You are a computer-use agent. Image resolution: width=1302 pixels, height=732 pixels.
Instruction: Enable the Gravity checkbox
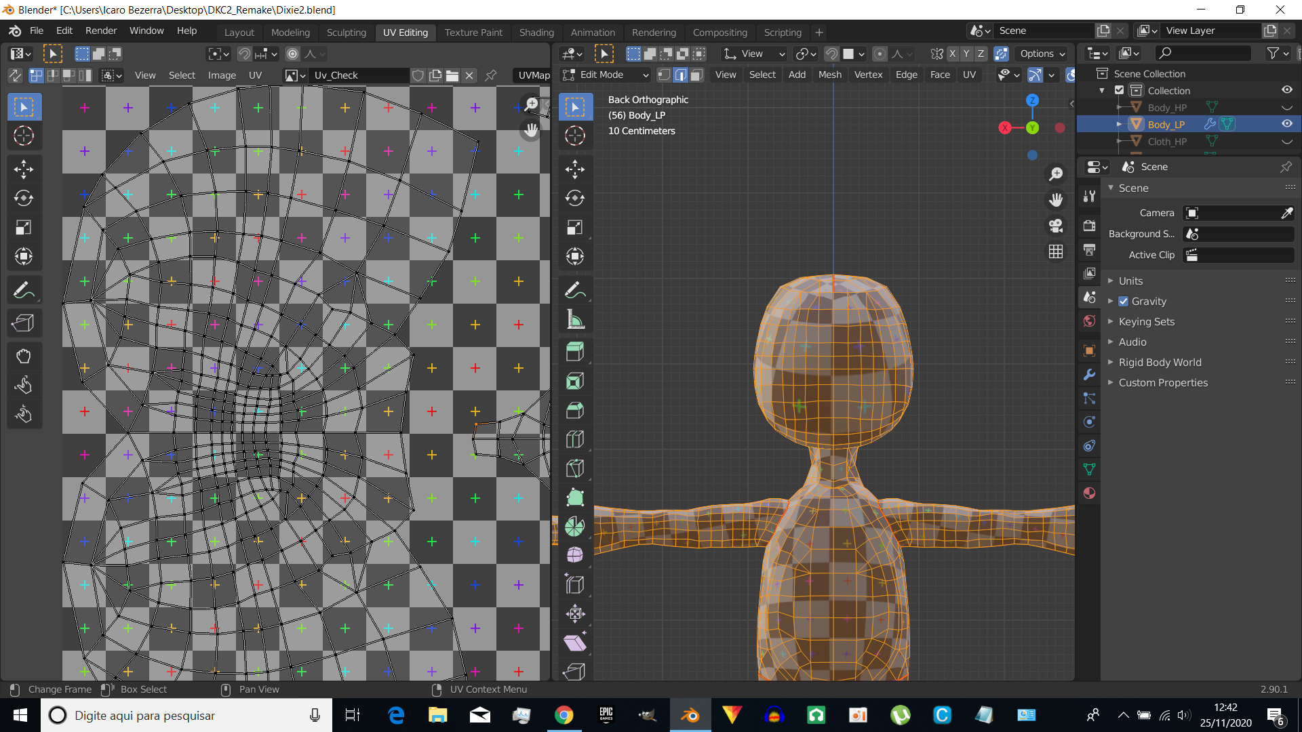(x=1124, y=302)
